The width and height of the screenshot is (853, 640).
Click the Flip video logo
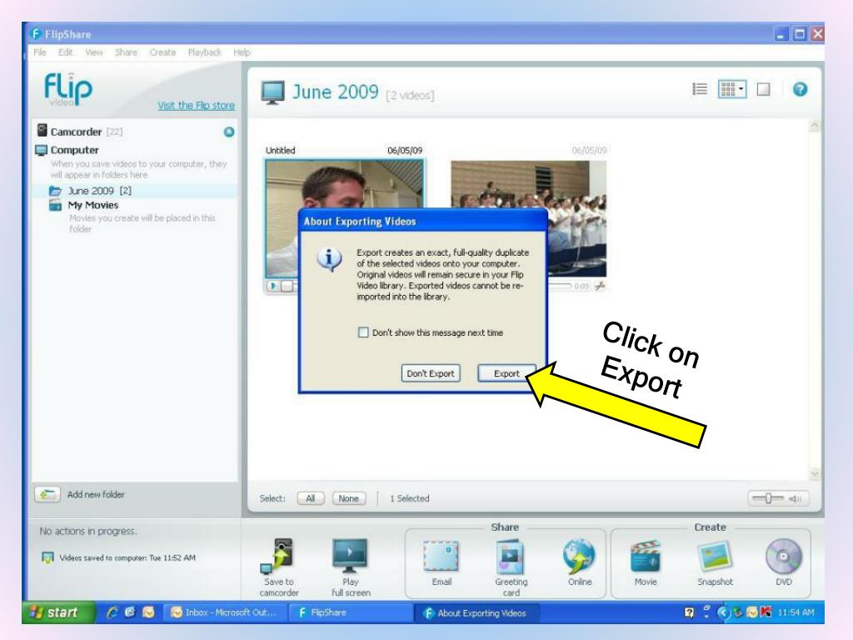pyautogui.click(x=68, y=89)
